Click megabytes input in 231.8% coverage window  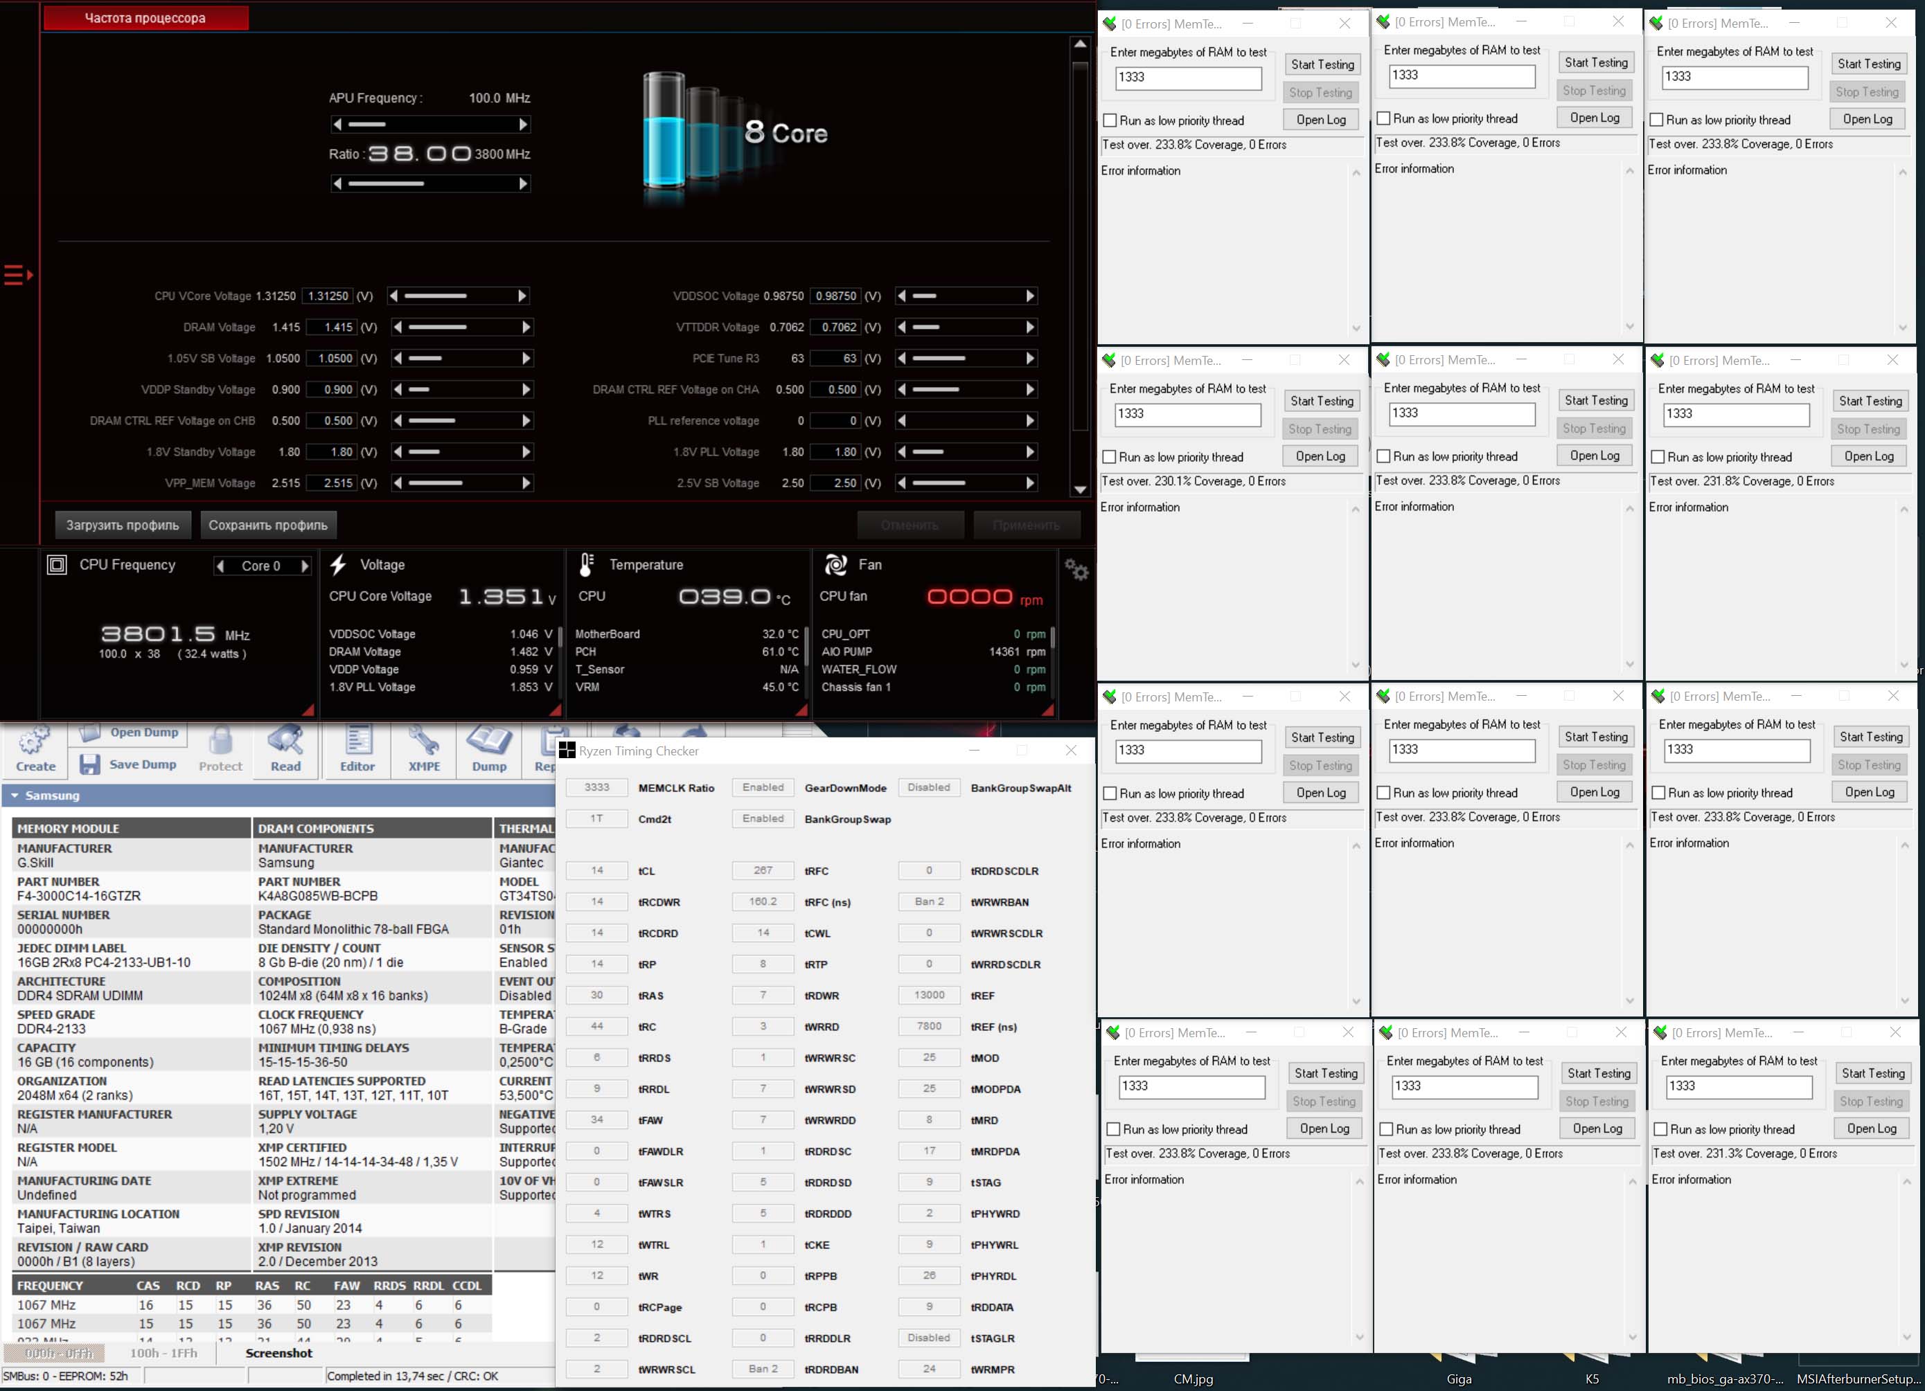(x=1735, y=414)
